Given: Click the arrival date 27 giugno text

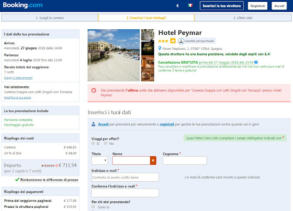Looking at the screenshot, I should (28, 48).
